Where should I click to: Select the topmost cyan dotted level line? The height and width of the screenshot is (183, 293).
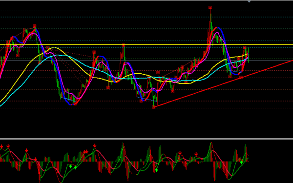tap(146, 10)
